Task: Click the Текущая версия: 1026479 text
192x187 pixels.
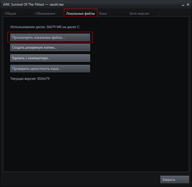Action: (x=30, y=79)
